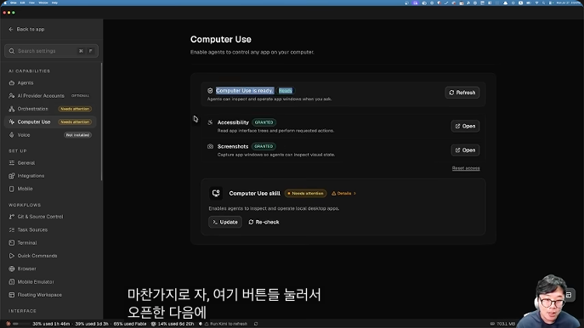
Task: Click Back to app
Action: (x=26, y=29)
